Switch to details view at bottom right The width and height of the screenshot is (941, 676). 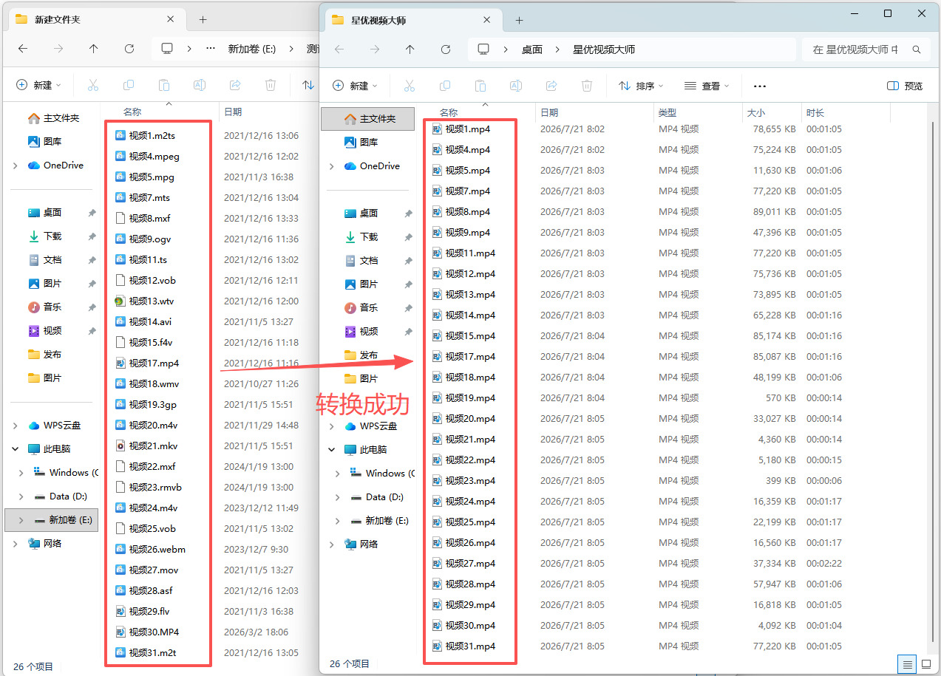coord(908,663)
